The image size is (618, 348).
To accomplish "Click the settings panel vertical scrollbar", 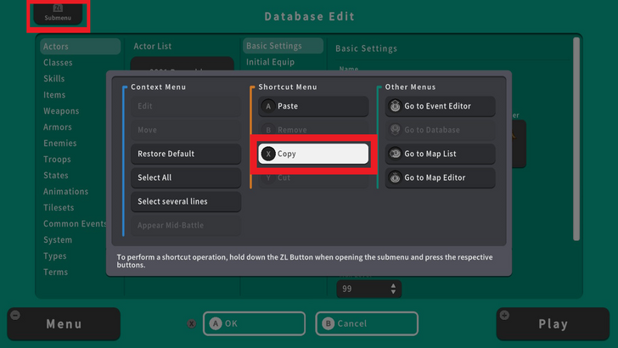I will pyautogui.click(x=576, y=138).
